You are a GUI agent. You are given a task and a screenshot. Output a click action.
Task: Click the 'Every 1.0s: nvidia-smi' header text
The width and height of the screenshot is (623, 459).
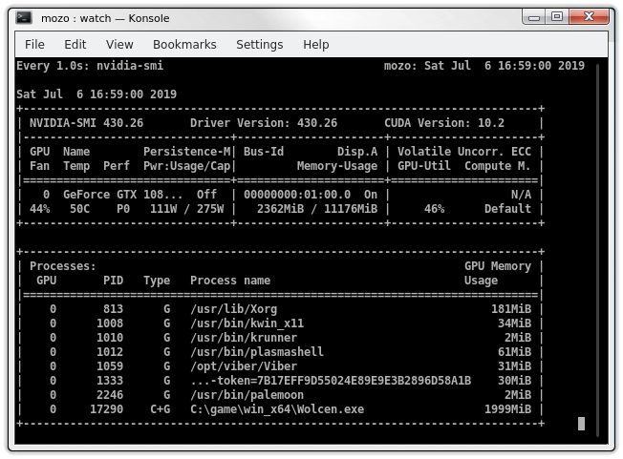(x=90, y=66)
